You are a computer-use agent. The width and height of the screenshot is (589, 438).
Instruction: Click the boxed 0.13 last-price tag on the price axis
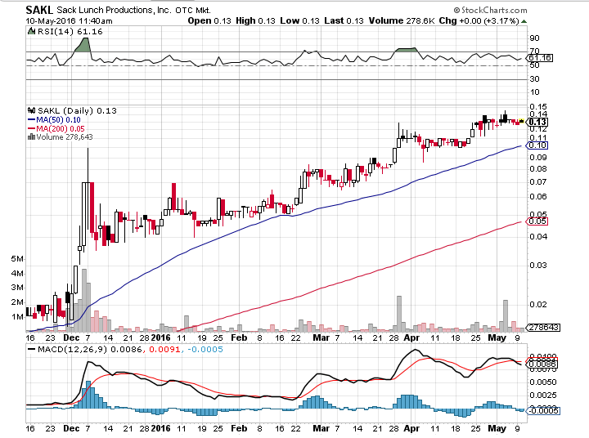pos(537,122)
